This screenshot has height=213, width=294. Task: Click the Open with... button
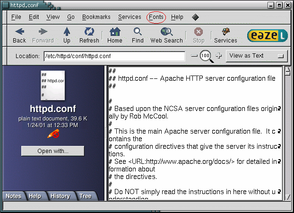[52, 151]
